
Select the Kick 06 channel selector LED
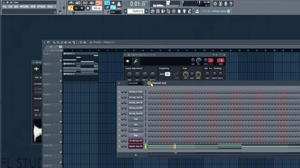pyautogui.click(x=146, y=113)
